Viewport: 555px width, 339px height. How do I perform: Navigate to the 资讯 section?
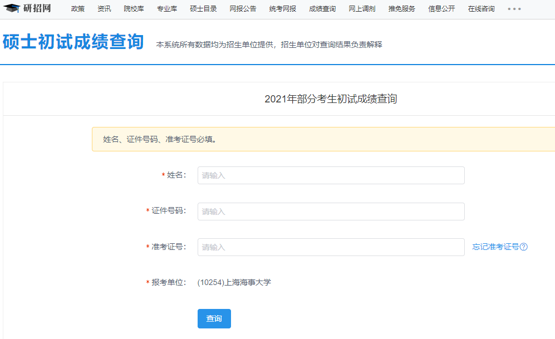[x=104, y=9]
